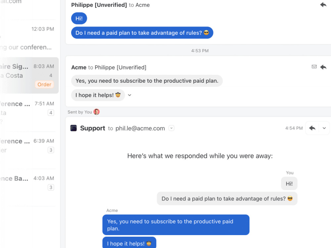Click reply arrow on Acme's chat reply
Screen dimensions: 331x248
323,67
